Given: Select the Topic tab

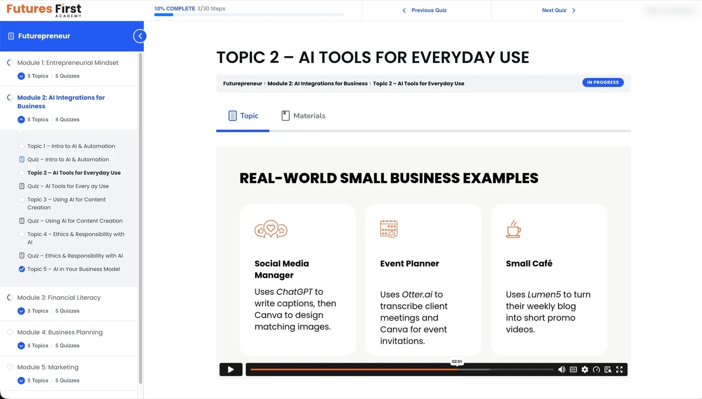Looking at the screenshot, I should click(243, 116).
